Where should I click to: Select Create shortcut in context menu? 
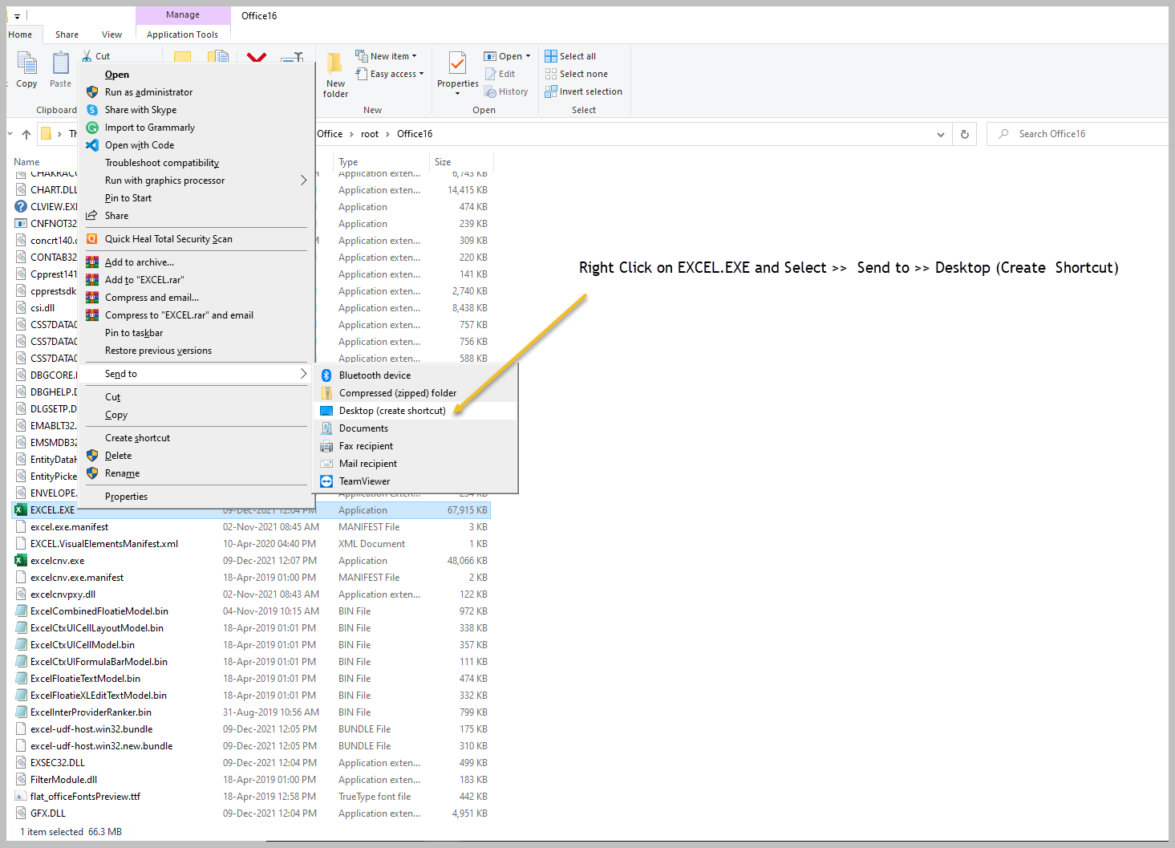[196, 438]
